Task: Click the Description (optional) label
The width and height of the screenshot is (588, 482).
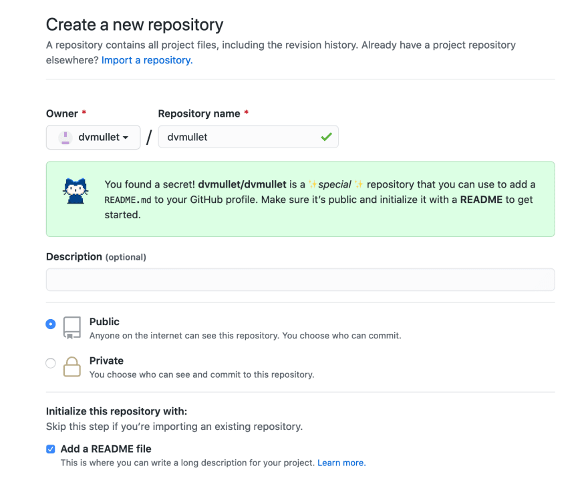Action: (96, 257)
